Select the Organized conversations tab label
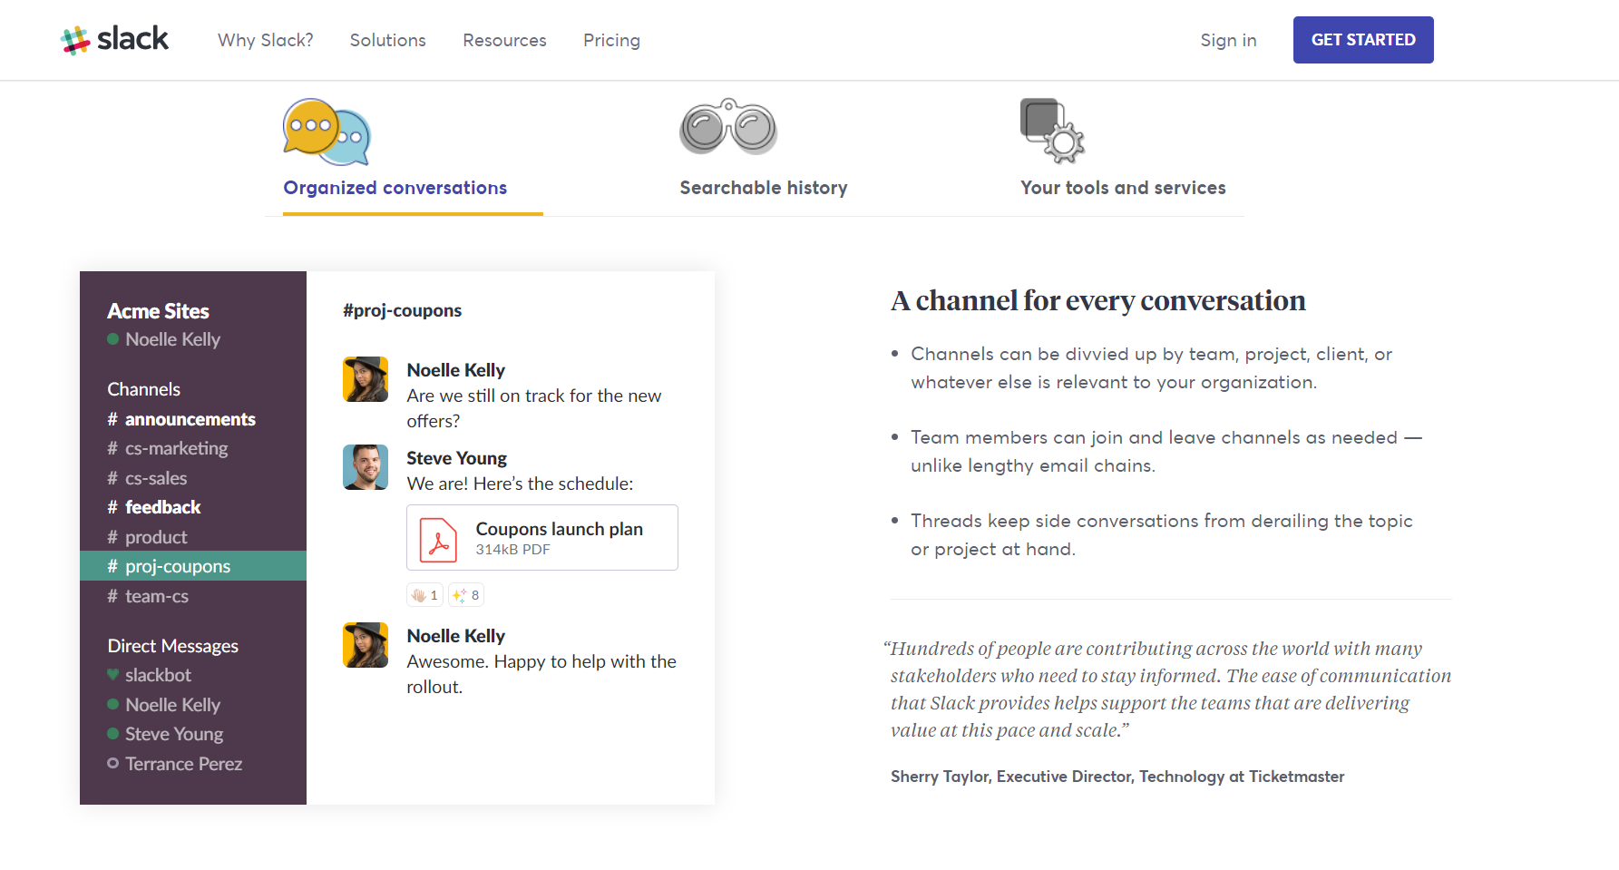Image resolution: width=1619 pixels, height=870 pixels. [x=395, y=188]
